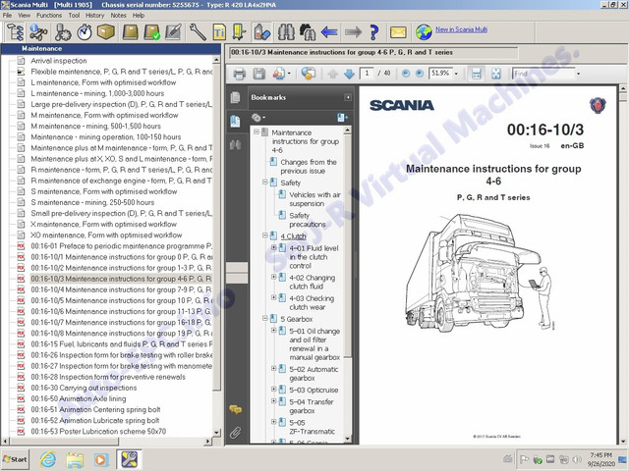Zoom in the PDF with plus button
629x471 pixels.
[x=420, y=74]
